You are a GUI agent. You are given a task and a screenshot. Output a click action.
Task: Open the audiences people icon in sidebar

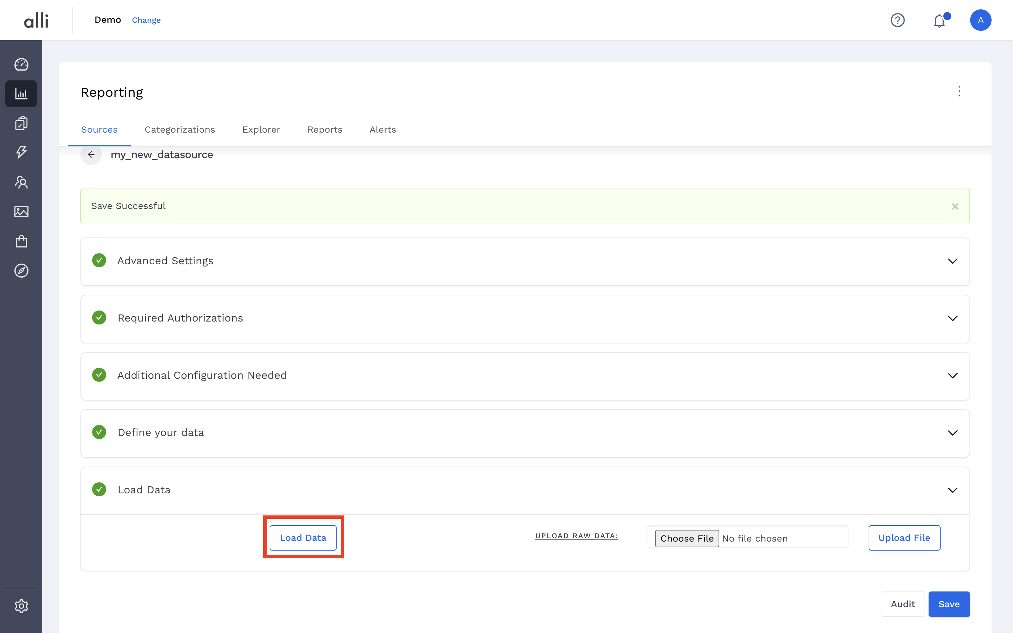click(21, 182)
